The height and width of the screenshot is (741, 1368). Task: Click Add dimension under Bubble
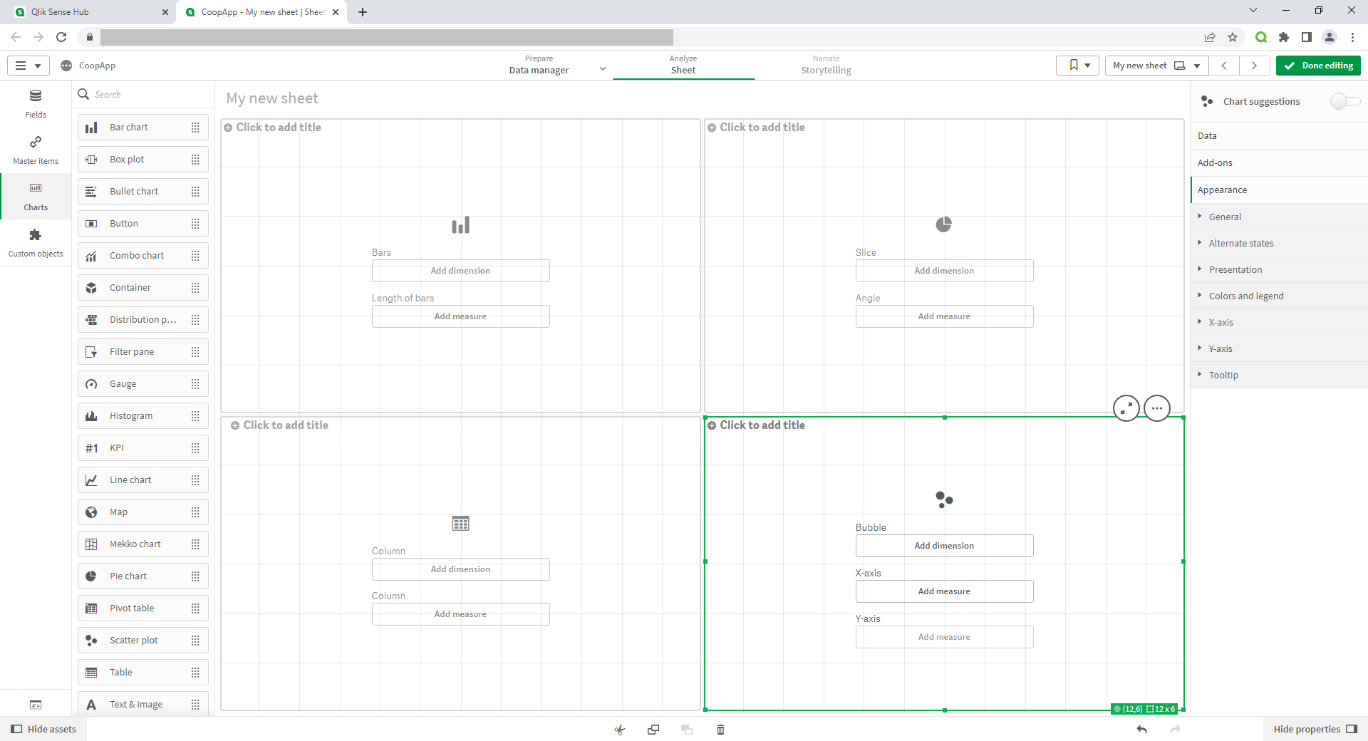(944, 546)
